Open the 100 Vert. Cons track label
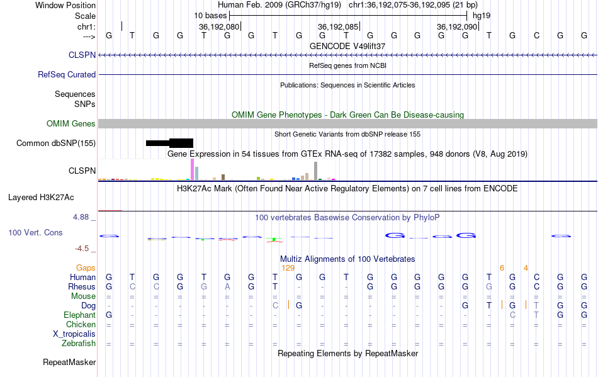The width and height of the screenshot is (598, 377). (35, 232)
